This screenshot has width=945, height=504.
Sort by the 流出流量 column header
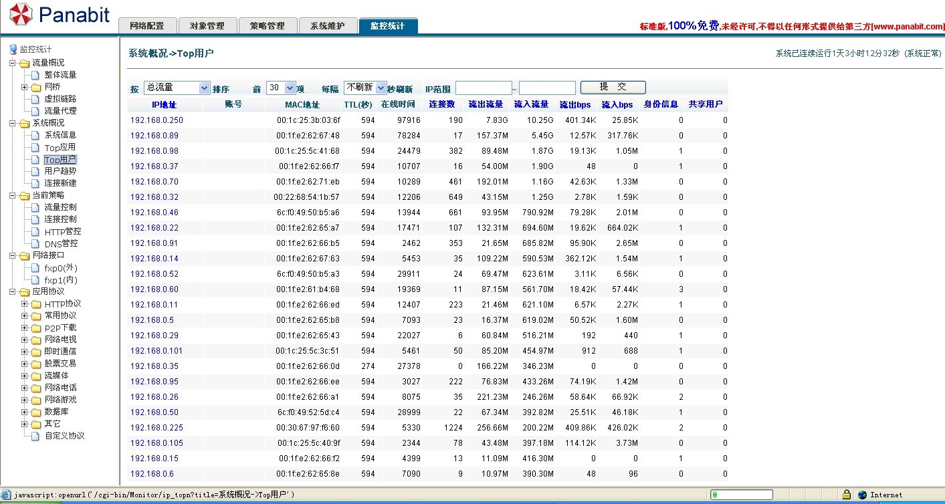tap(486, 104)
